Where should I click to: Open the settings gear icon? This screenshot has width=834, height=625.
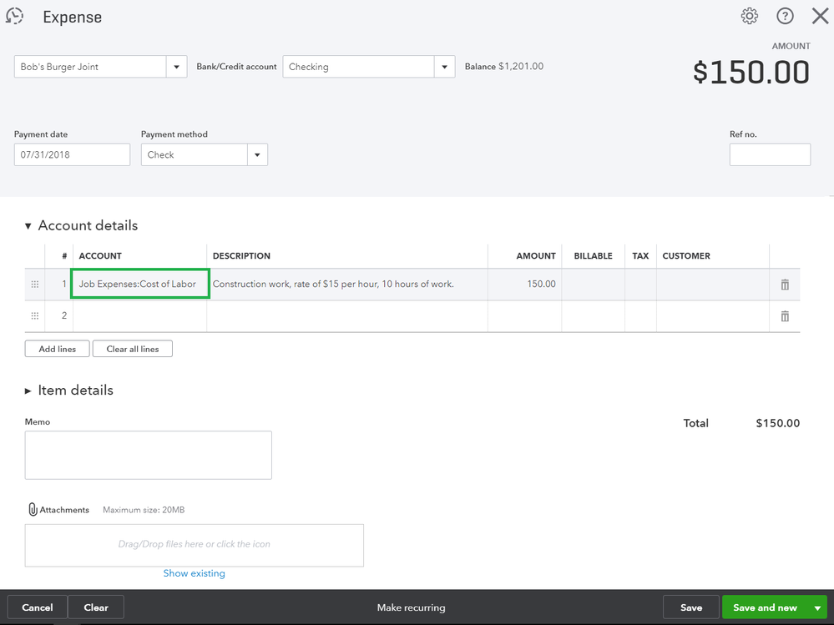coord(749,16)
